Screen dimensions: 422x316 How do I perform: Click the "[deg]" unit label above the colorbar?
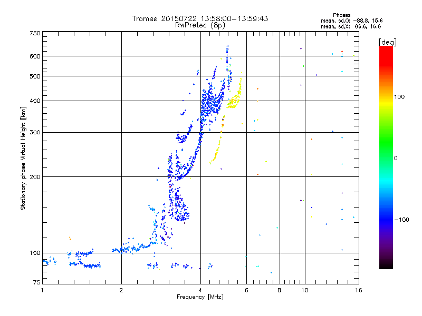387,42
